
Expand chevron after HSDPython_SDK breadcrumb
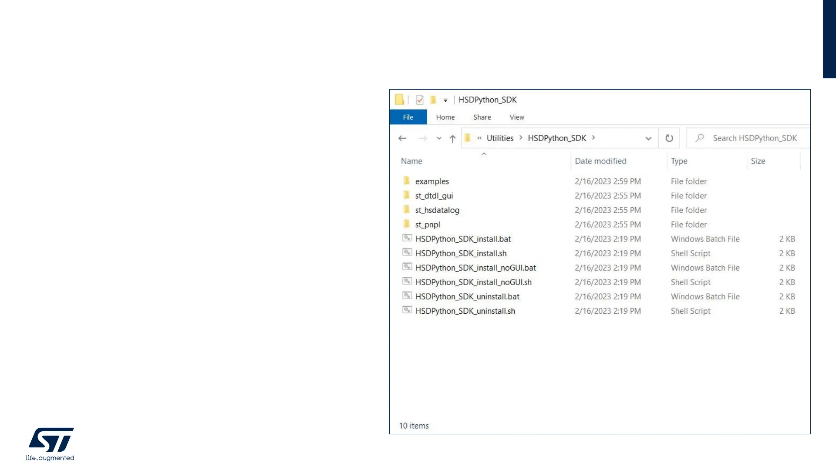(593, 138)
